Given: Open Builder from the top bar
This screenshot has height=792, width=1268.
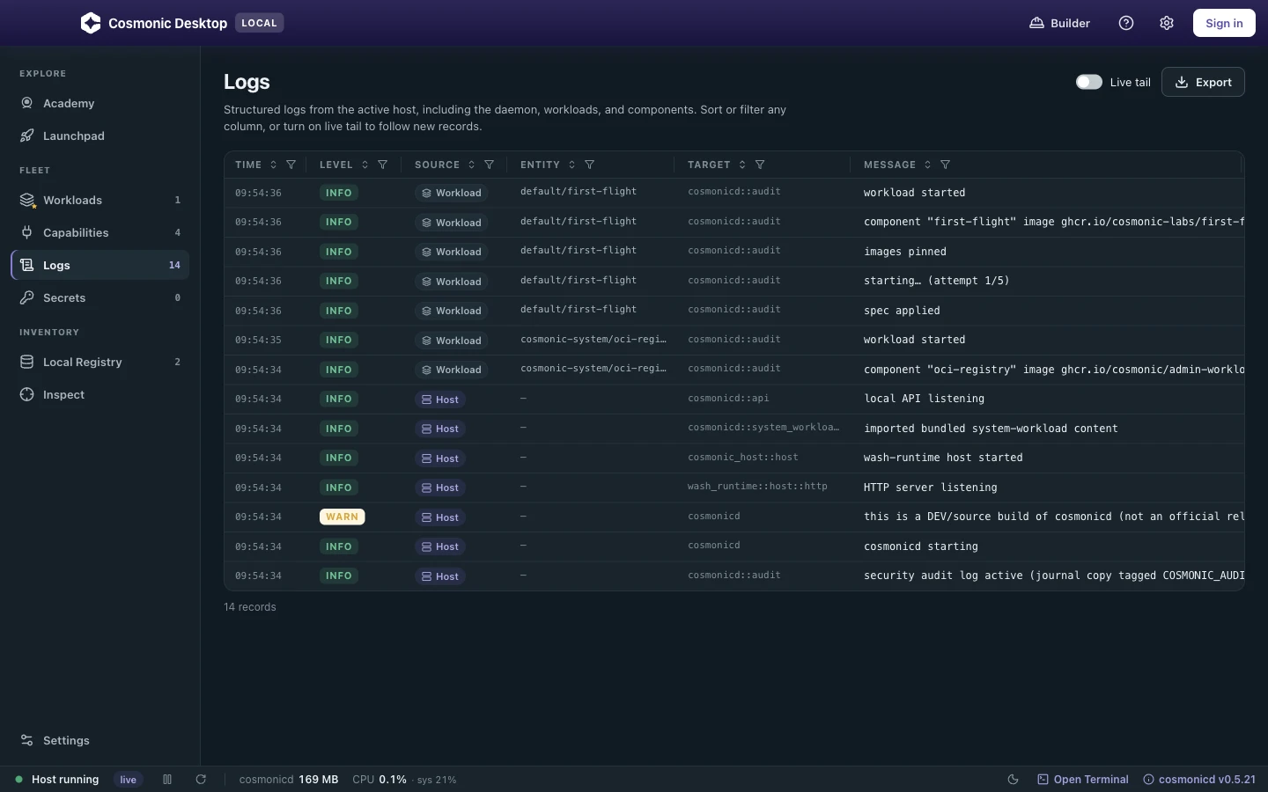Looking at the screenshot, I should click(x=1059, y=23).
